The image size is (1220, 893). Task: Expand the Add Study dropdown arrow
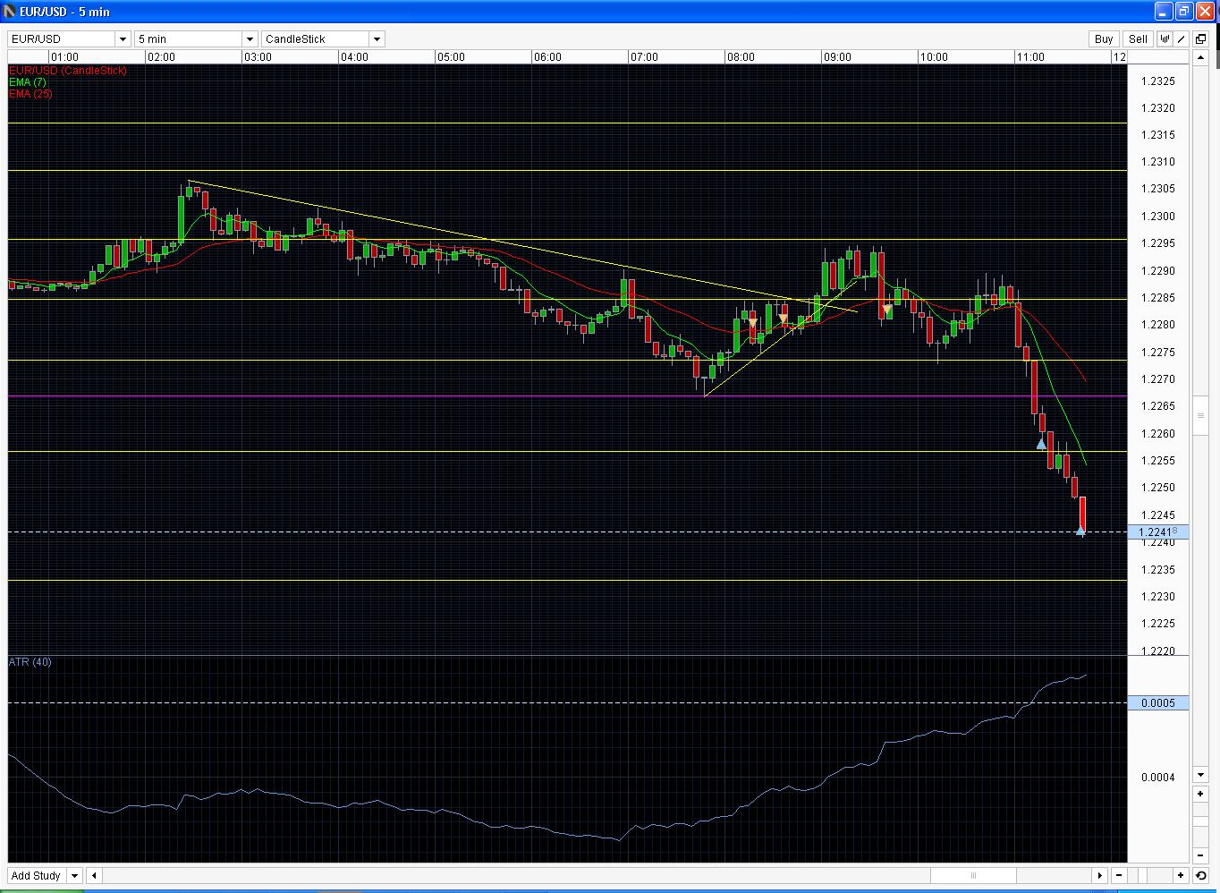click(x=74, y=876)
